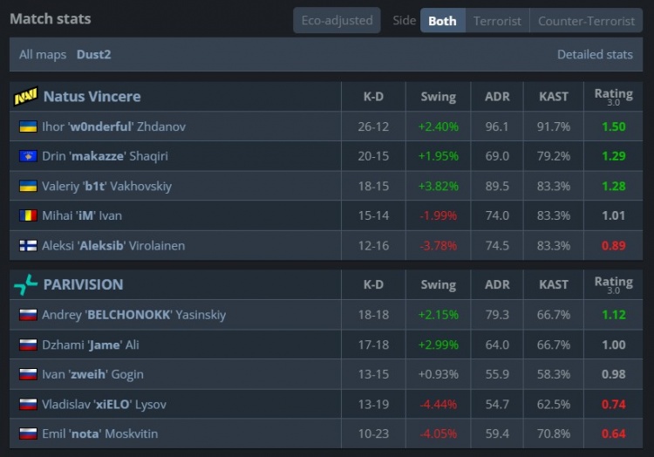Click the Finnish flag beside Aleksib

(28, 246)
